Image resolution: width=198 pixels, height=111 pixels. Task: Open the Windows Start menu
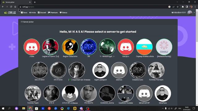click(3, 108)
